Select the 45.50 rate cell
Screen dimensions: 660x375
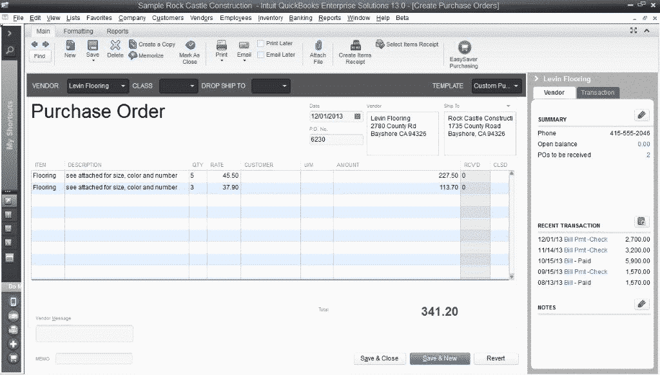tap(224, 175)
